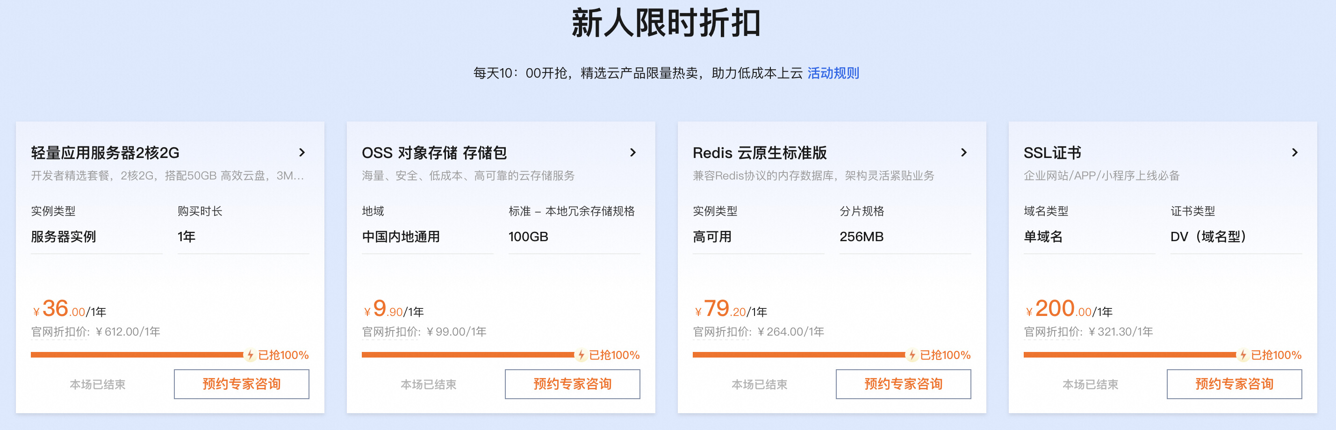The image size is (1336, 430).
Task: Open the 轻量应用服务器2核2G card arrow
Action: (x=302, y=152)
